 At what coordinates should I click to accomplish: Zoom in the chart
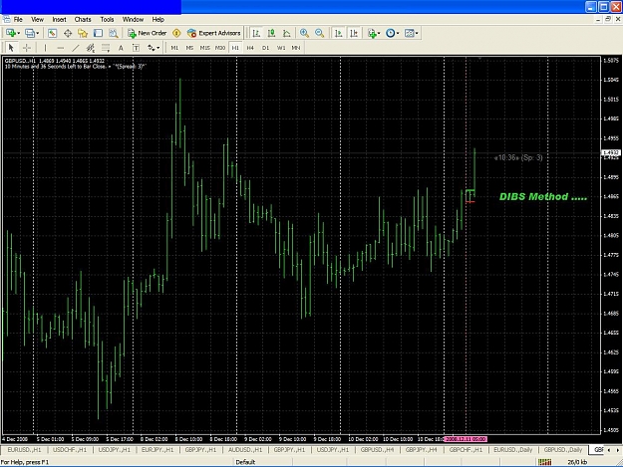click(x=304, y=33)
